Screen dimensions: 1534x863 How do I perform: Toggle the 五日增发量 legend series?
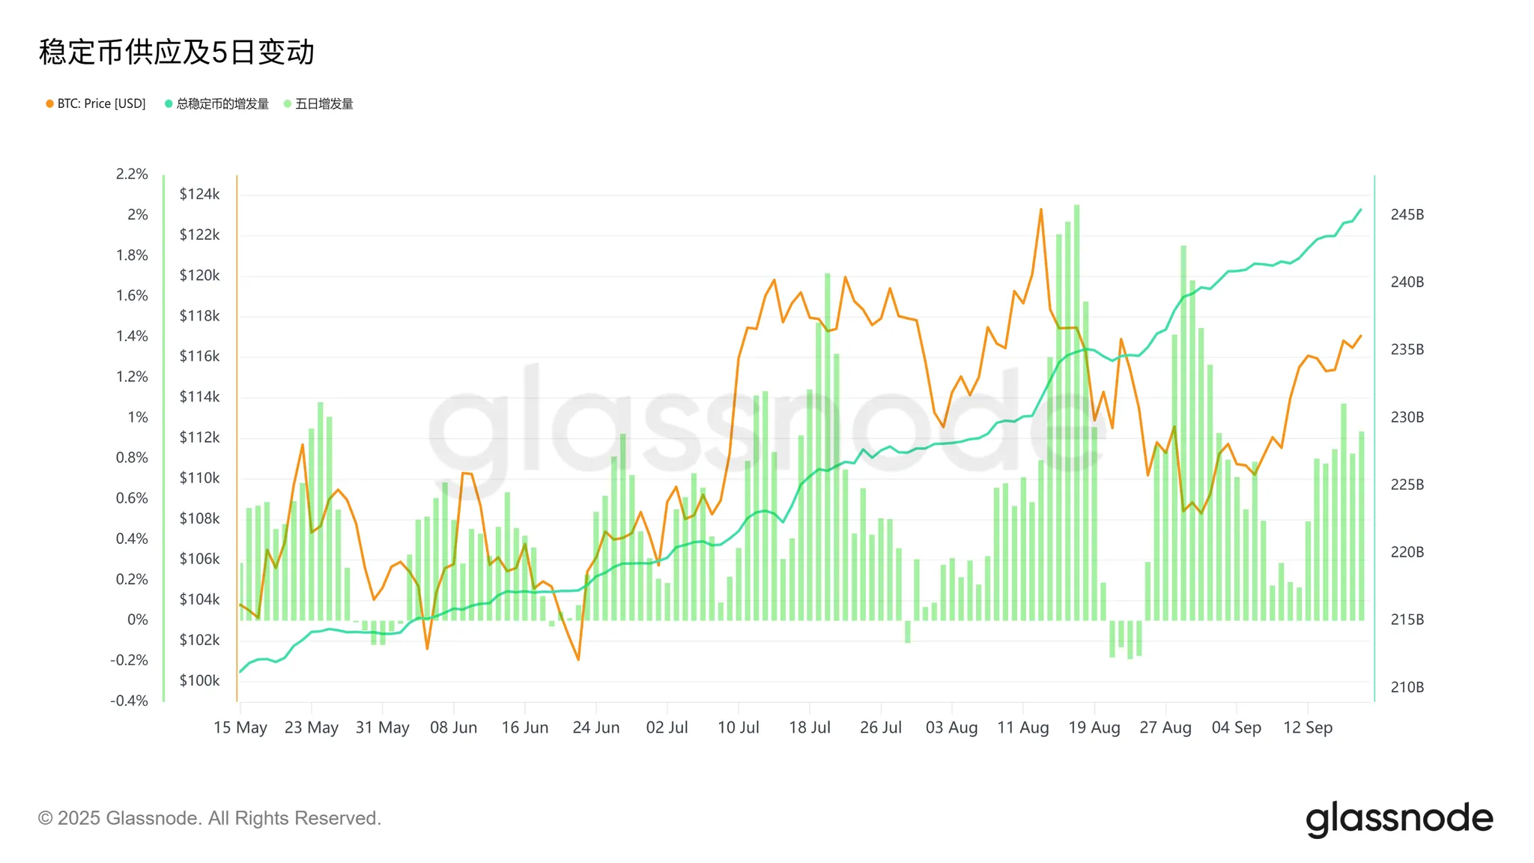tap(324, 104)
